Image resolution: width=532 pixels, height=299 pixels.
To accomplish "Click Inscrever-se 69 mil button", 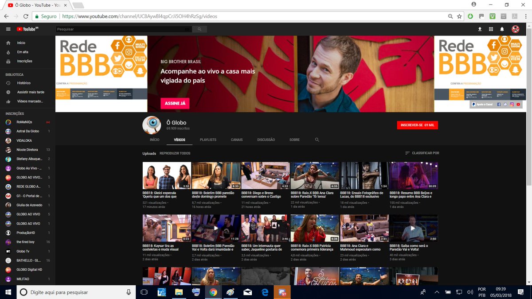I will pyautogui.click(x=417, y=125).
